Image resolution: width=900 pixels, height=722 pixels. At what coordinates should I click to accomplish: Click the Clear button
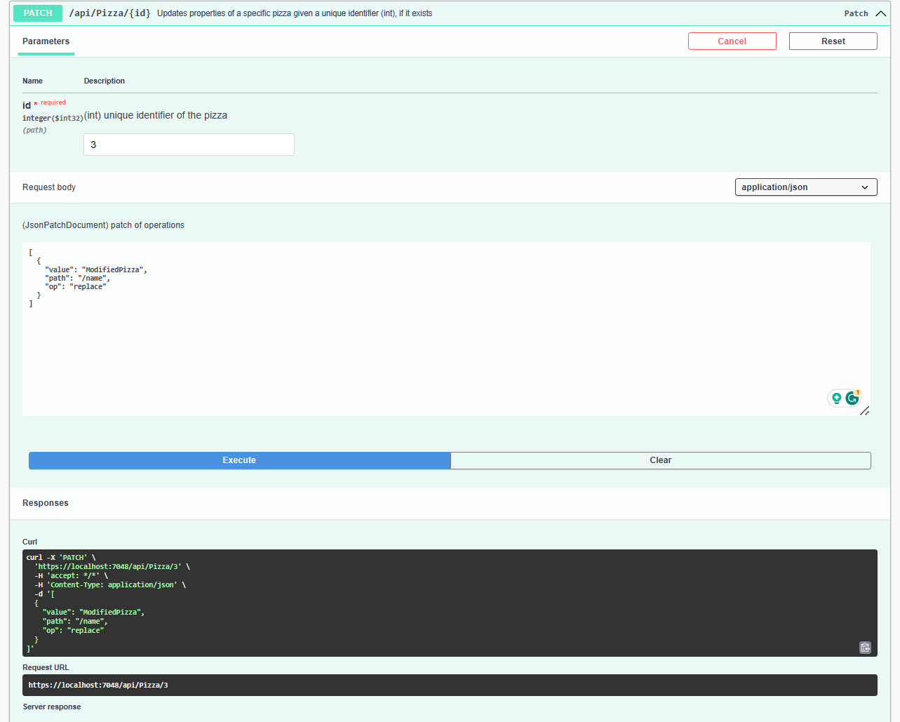coord(660,460)
